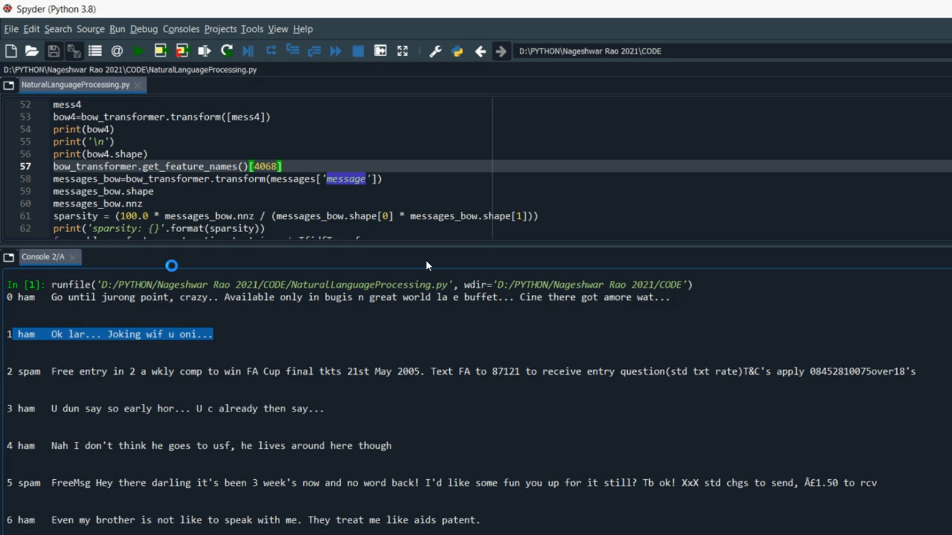Open the Consoles menu
This screenshot has width=952, height=535.
click(181, 29)
